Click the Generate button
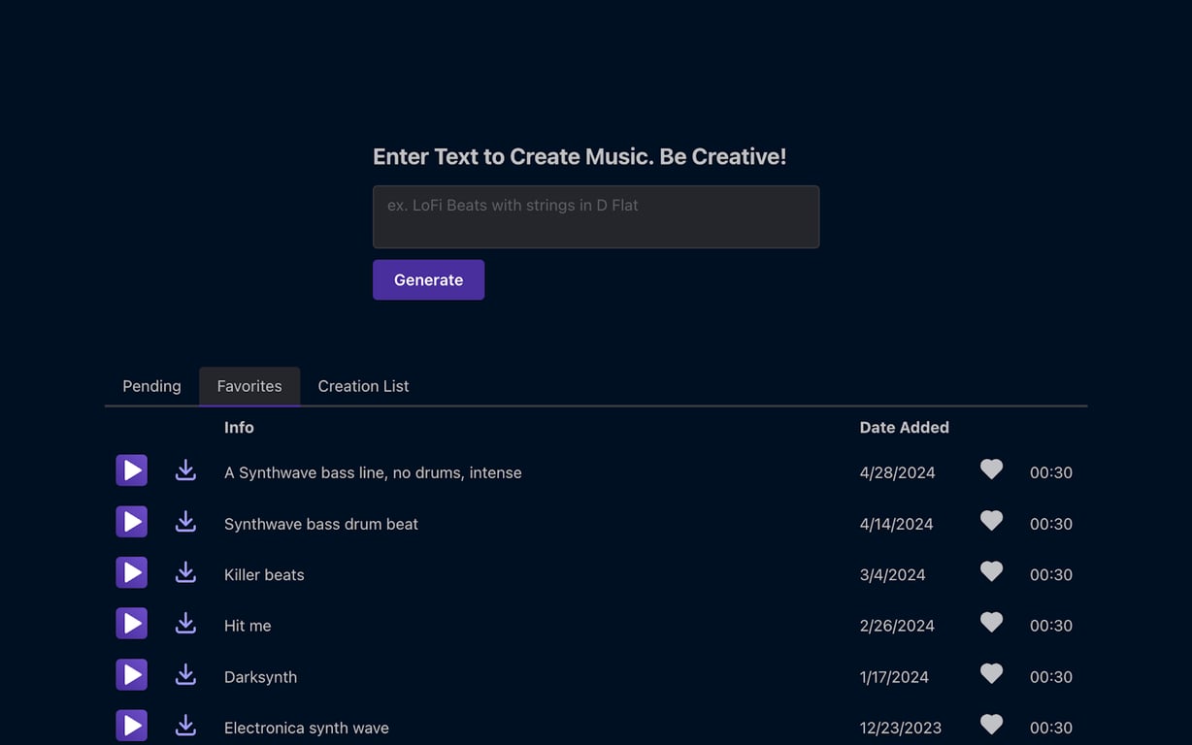 coord(428,279)
